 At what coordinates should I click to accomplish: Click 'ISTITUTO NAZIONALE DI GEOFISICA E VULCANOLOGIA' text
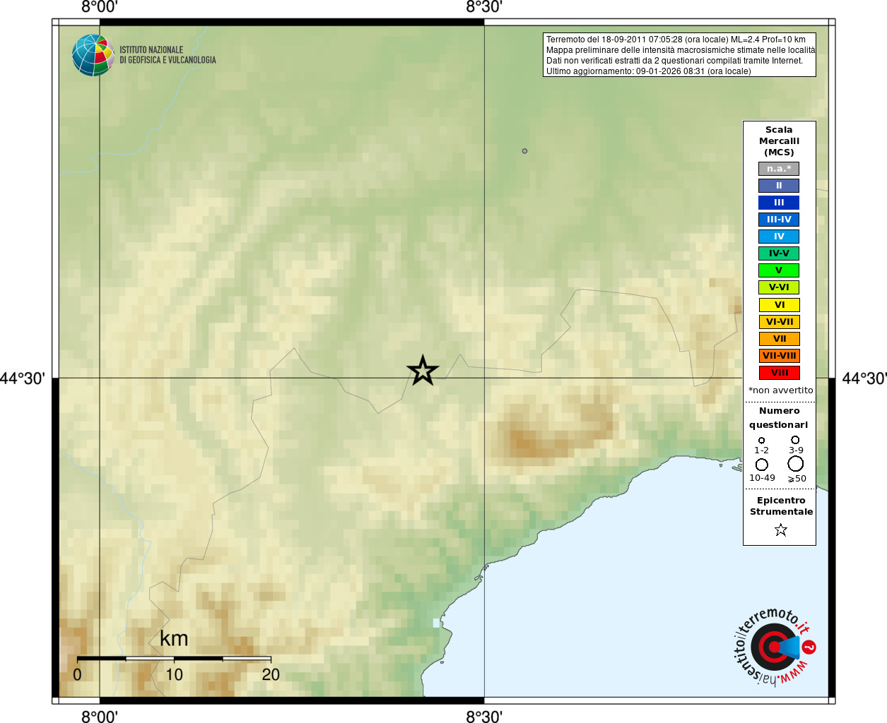(168, 55)
